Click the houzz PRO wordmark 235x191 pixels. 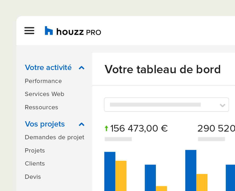pos(79,32)
